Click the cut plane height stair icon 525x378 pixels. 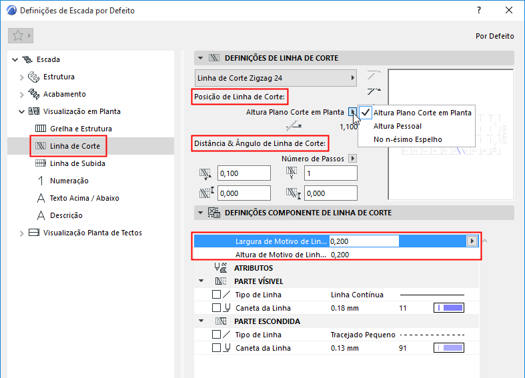294,126
